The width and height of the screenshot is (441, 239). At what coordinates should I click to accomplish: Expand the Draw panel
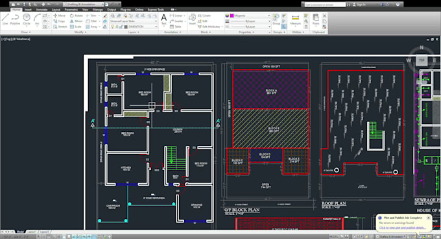coord(26,32)
